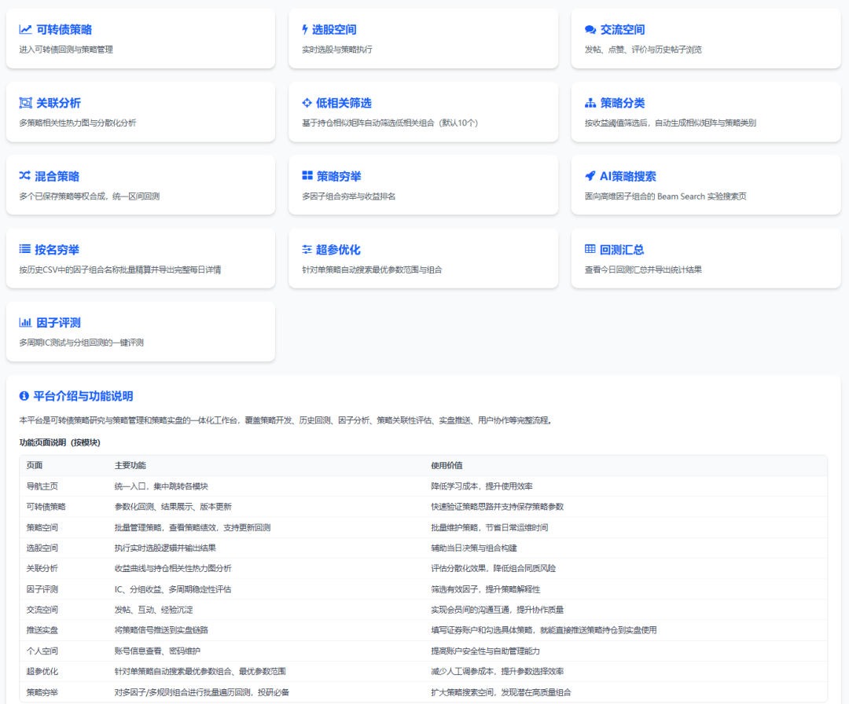Click cell 发帖、互动、经验沉淀

point(154,609)
